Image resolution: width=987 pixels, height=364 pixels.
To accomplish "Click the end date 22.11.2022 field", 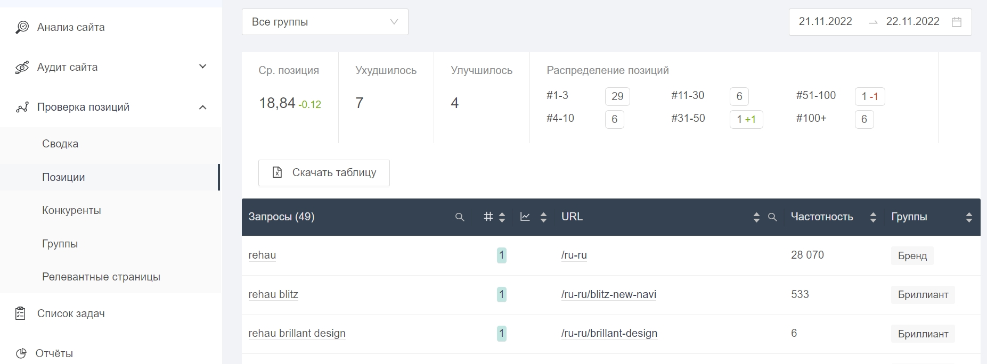I will [x=912, y=21].
